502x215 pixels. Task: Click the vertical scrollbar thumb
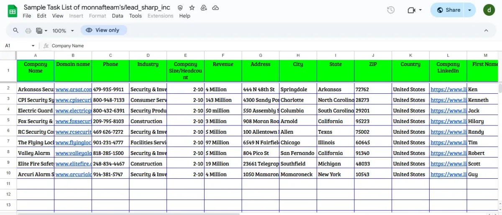click(500, 88)
